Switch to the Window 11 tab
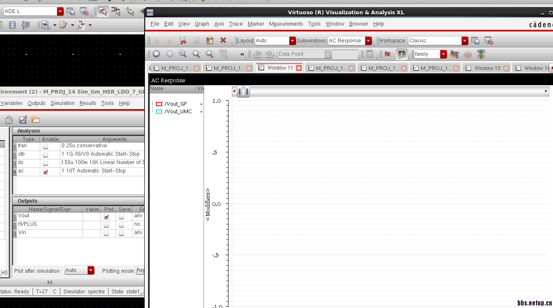Screen dimensions: 553x308 [280, 68]
